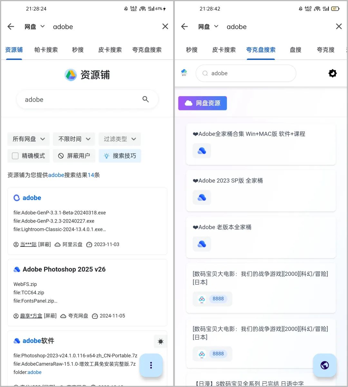Click the result count 14 text

(91, 175)
